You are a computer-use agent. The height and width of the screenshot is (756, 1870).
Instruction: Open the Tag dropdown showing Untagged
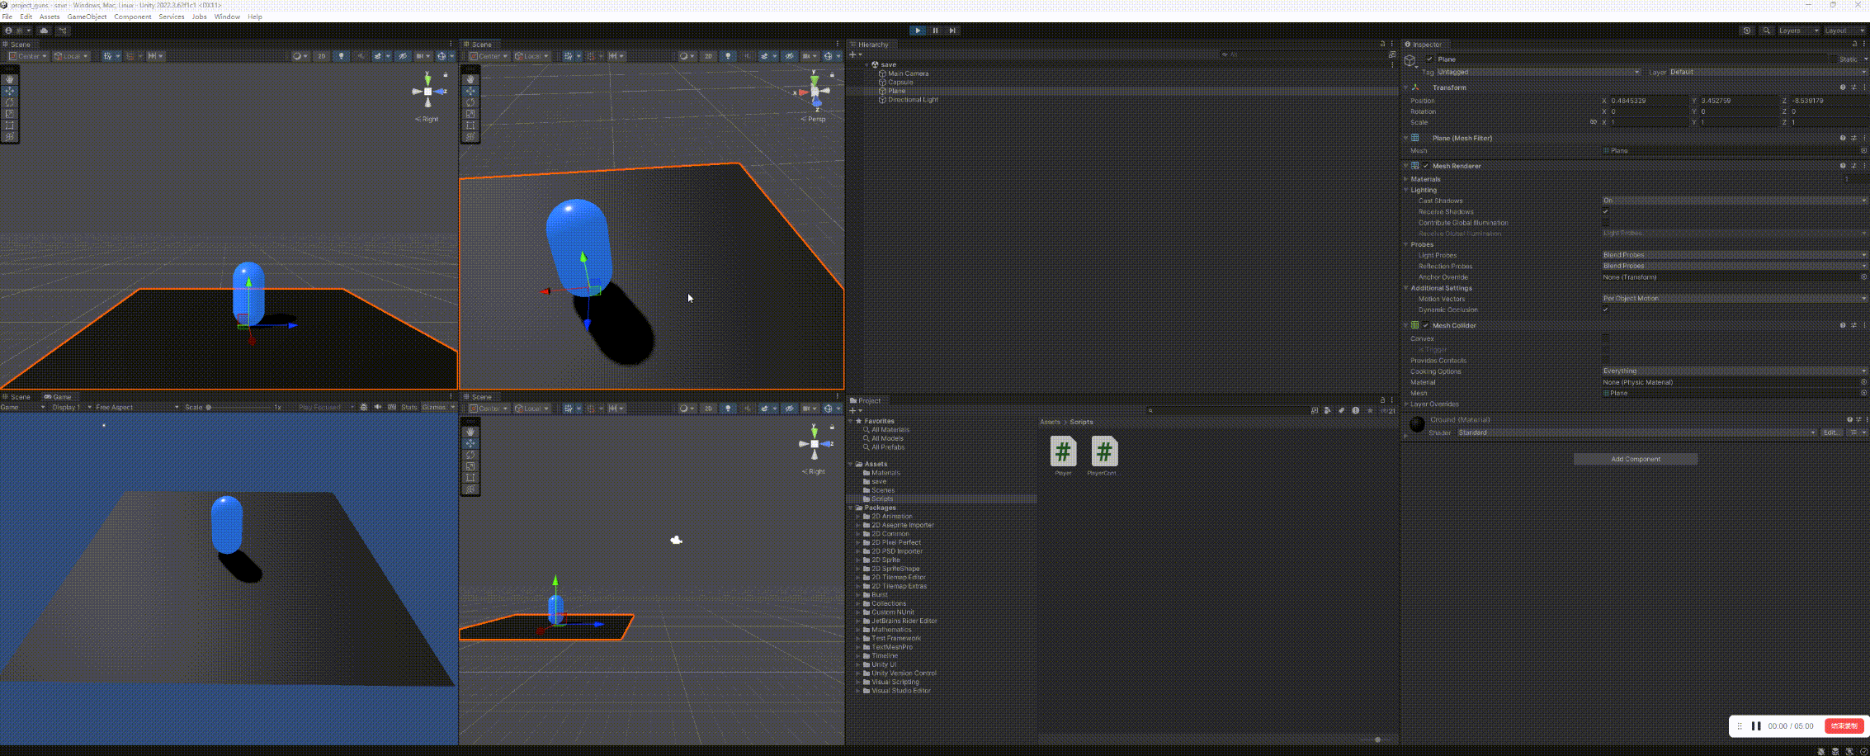(1535, 72)
